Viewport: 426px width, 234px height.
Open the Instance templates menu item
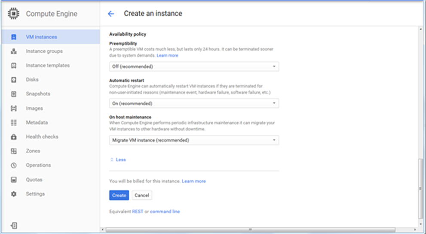point(51,65)
